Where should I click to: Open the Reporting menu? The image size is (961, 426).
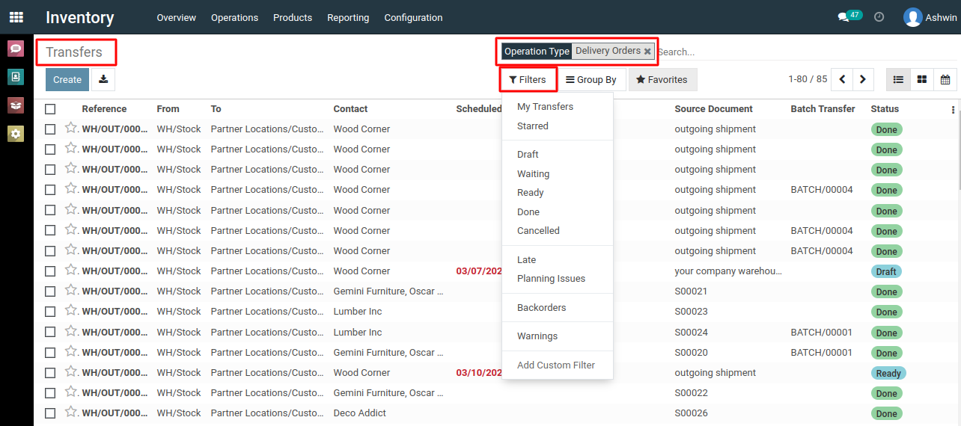[348, 17]
